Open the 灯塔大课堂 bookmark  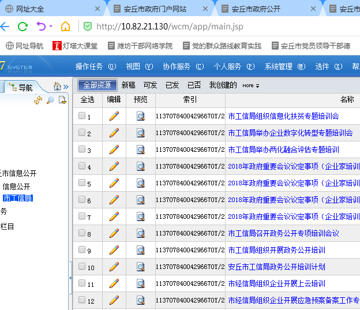75,46
